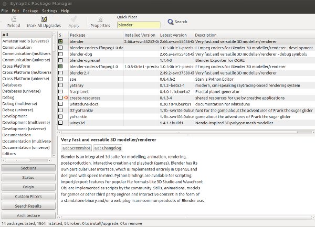This screenshot has width=315, height=227.
Task: Select the Databases section
Action: (x=26, y=85)
